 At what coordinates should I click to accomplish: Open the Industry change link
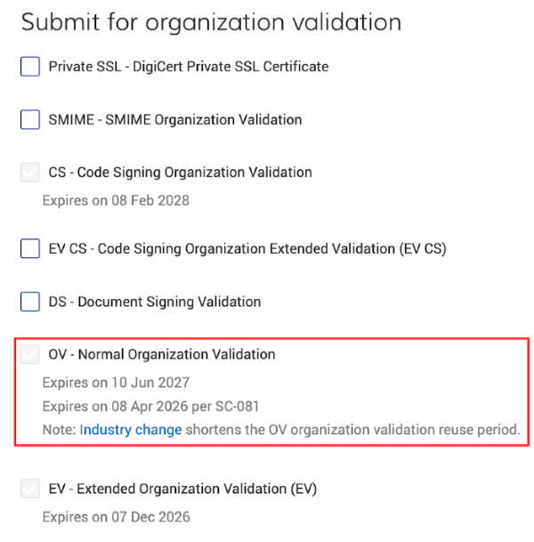point(131,430)
